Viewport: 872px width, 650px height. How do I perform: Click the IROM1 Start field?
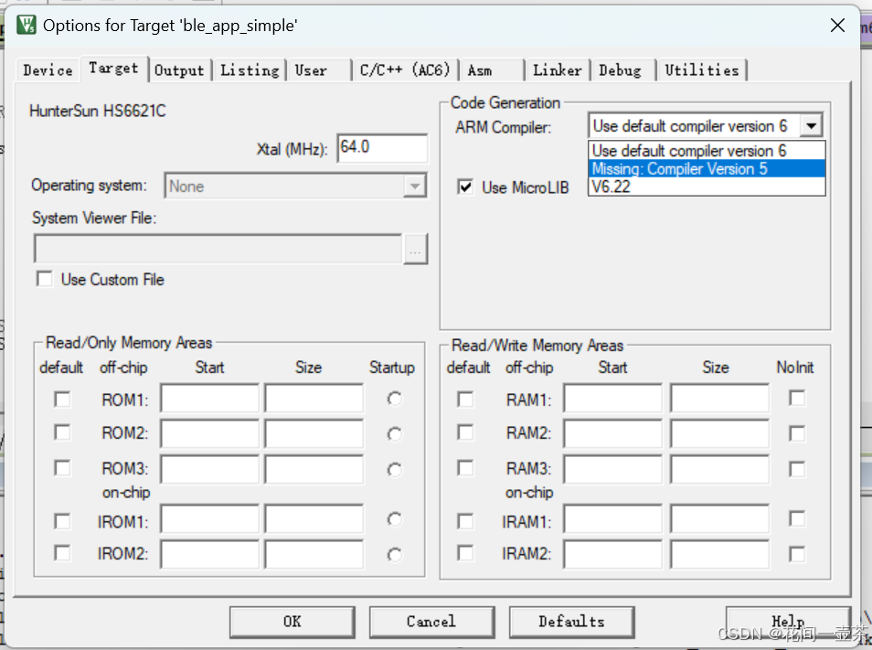(x=209, y=520)
